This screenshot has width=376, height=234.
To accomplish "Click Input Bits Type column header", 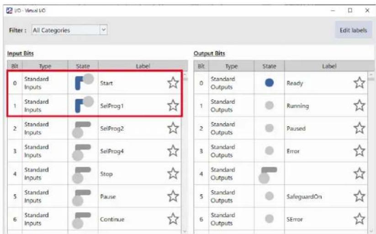I will click(x=45, y=66).
